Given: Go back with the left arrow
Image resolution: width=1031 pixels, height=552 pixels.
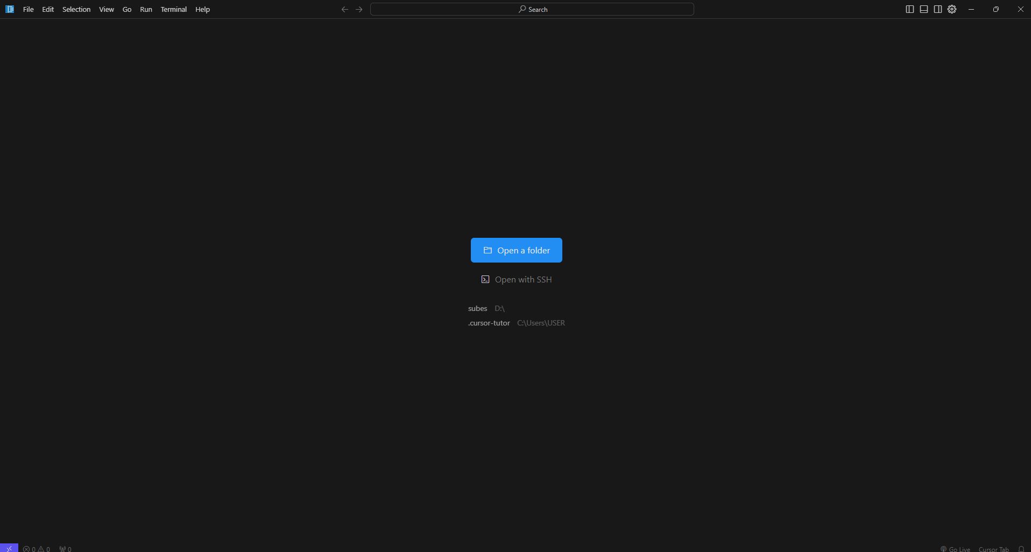Looking at the screenshot, I should coord(345,9).
